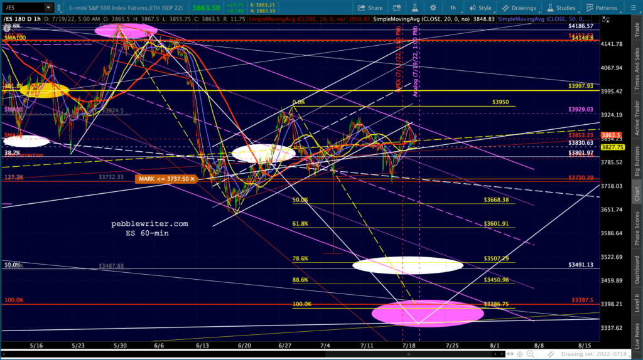The width and height of the screenshot is (643, 360).
Task: Click the 6/13 date on the time axis
Action: click(x=202, y=345)
